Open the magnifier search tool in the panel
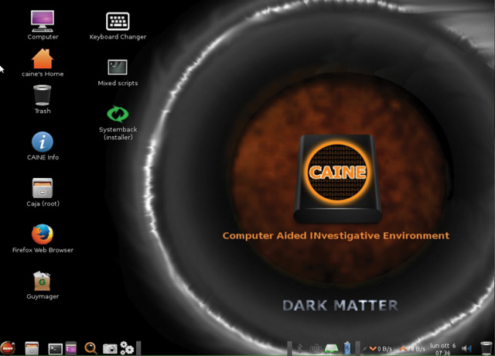Image resolution: width=495 pixels, height=356 pixels. point(90,348)
